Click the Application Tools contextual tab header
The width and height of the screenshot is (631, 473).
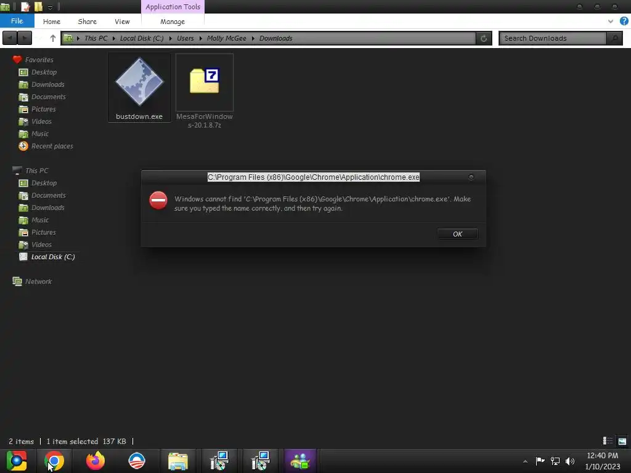(173, 7)
